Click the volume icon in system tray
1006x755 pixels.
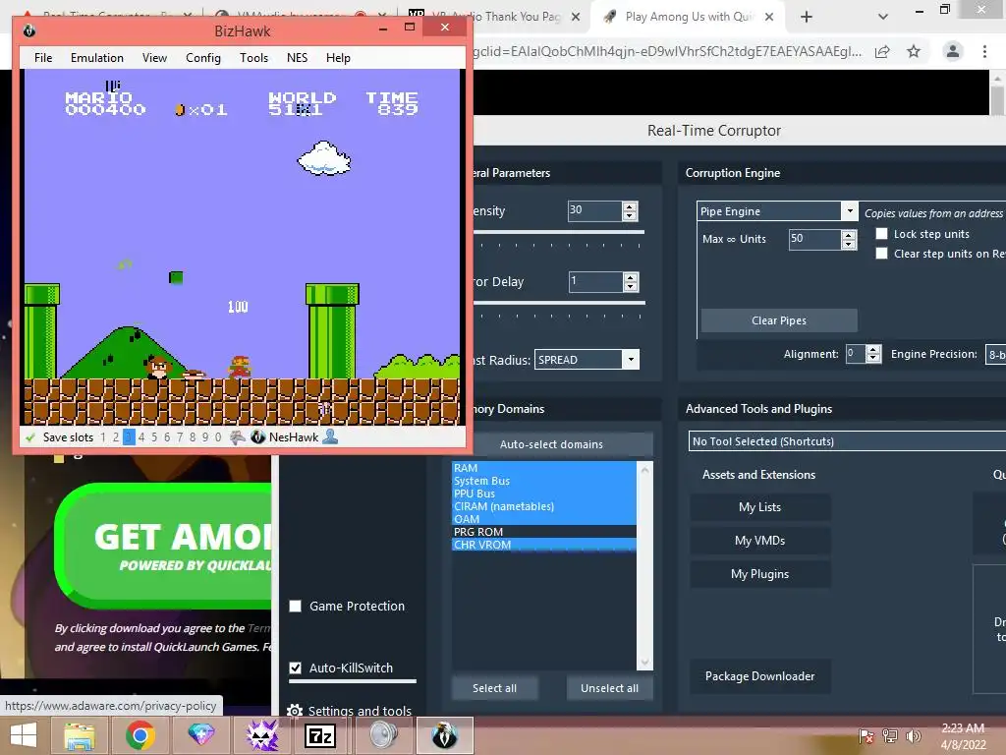(x=913, y=736)
